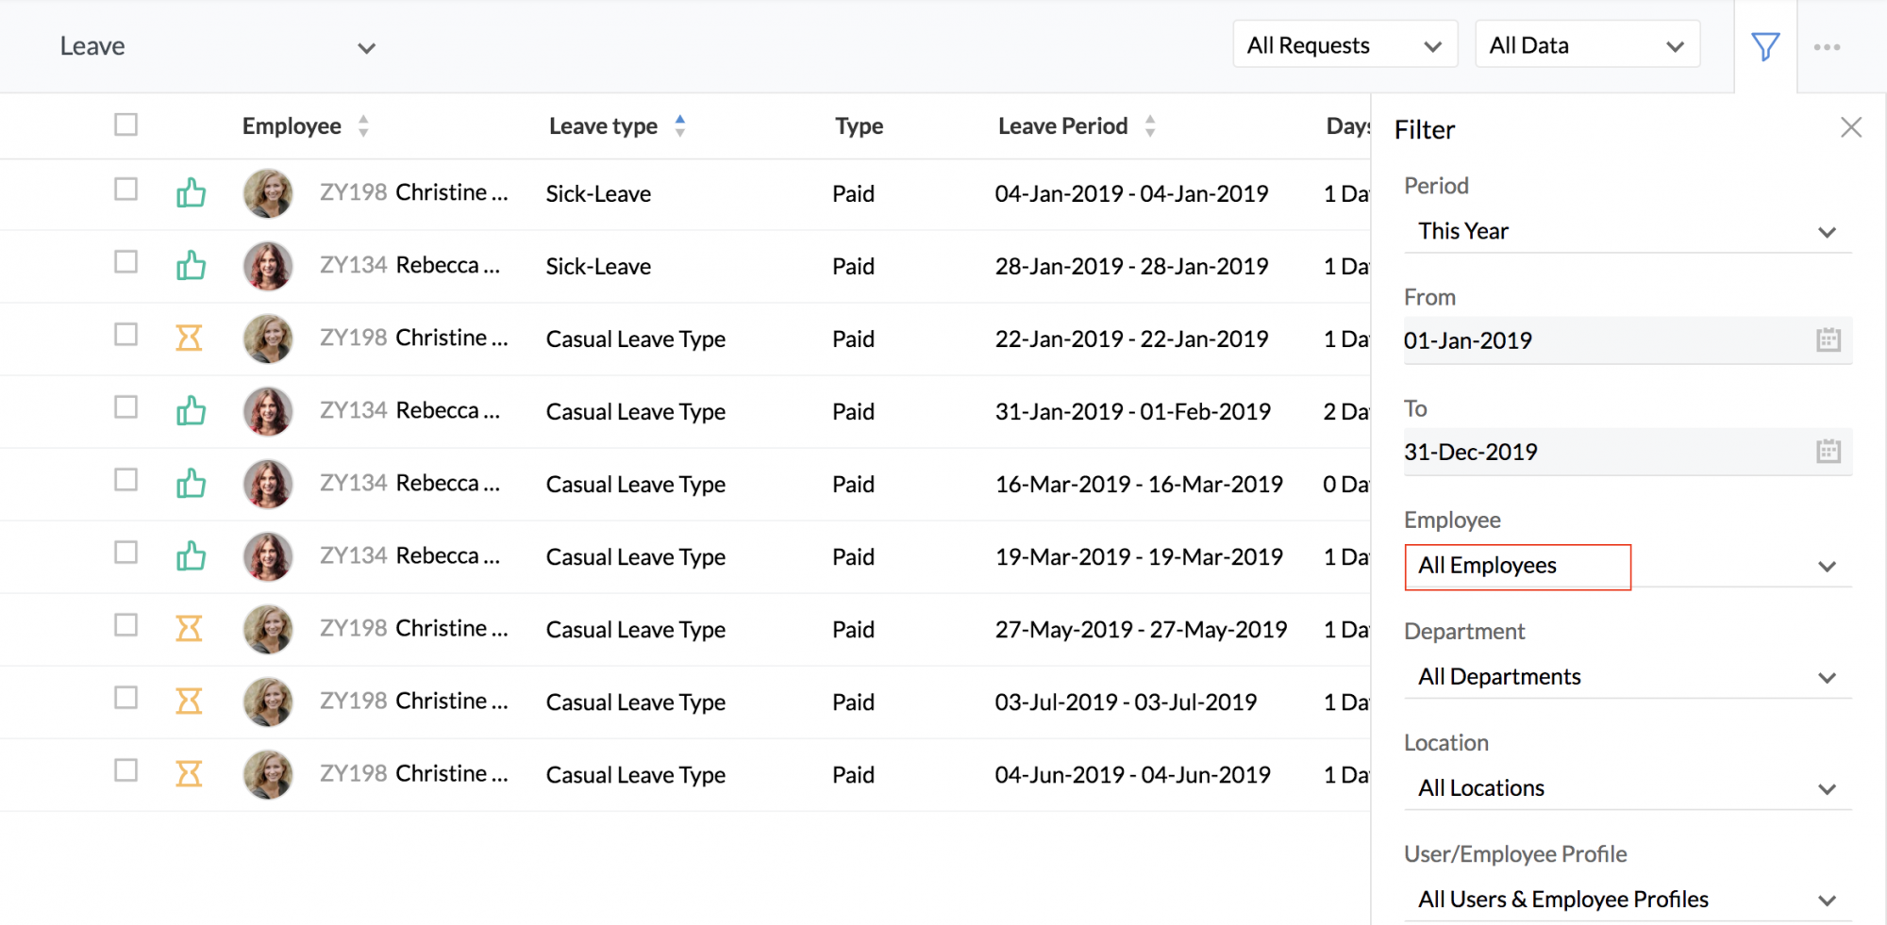Click approved thumbs-up icon for 04-Jan-2019 Sick-Leave

[191, 193]
